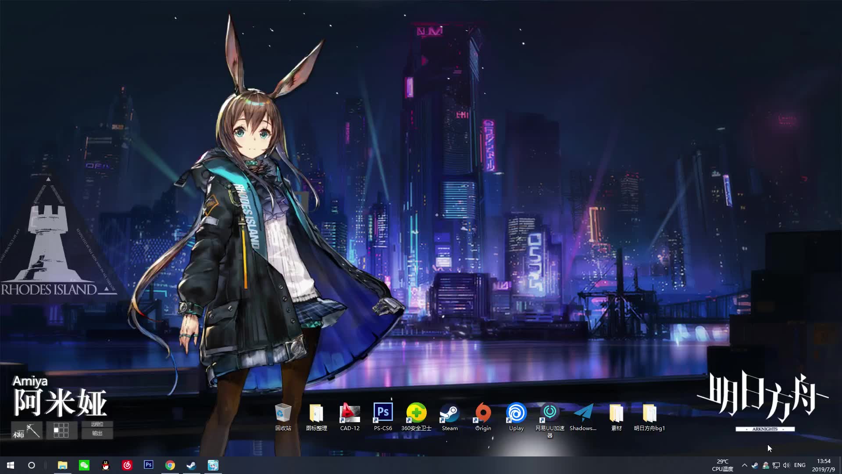Launch the Uplay desktop shortcut

[x=516, y=417]
